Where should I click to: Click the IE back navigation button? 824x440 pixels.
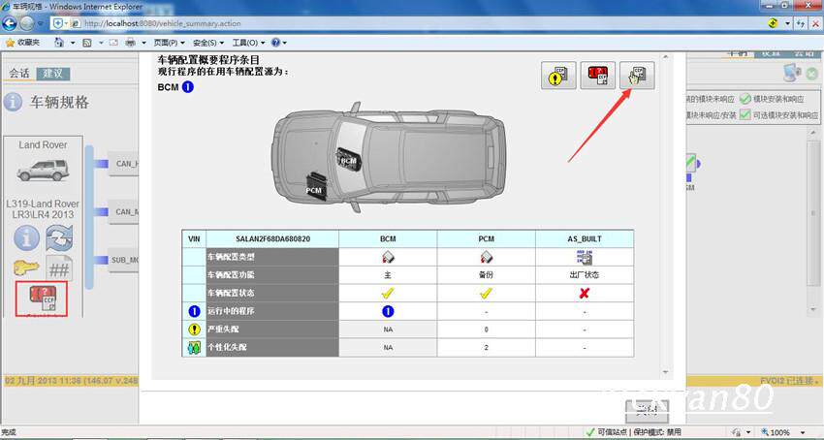point(10,23)
